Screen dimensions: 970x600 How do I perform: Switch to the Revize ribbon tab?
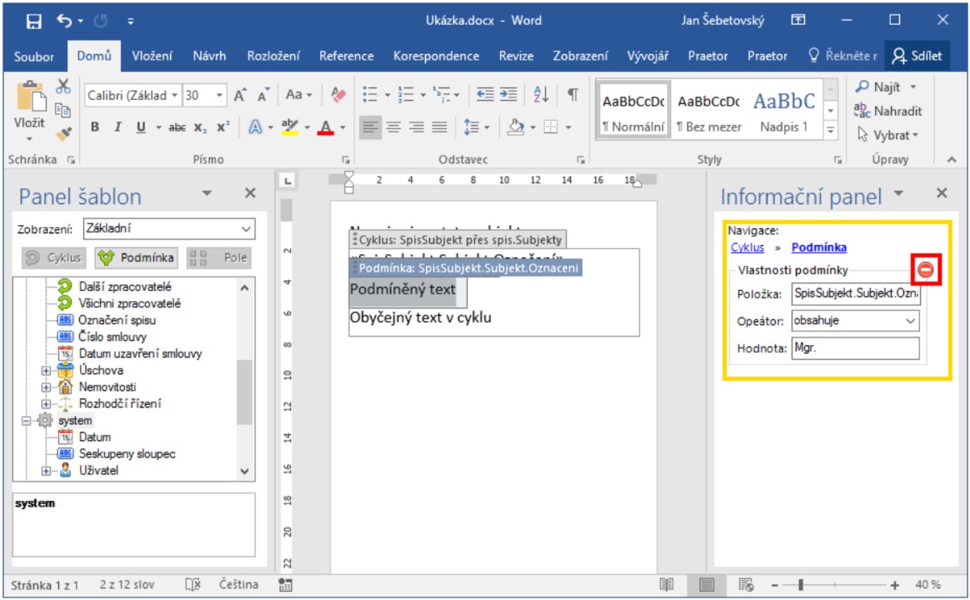pos(516,56)
